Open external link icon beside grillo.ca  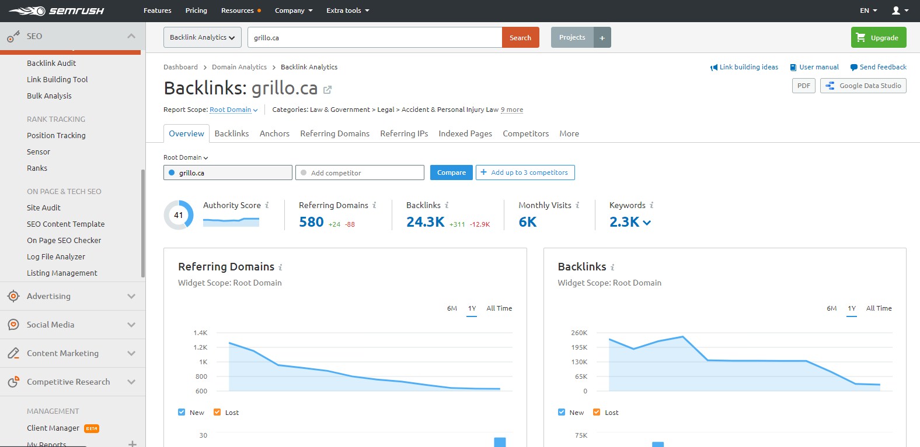[327, 89]
